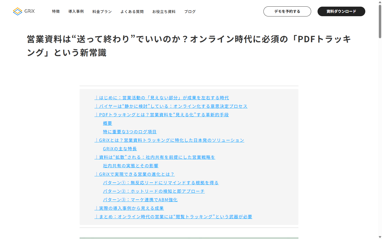Open the 導入事例 menu item
The height and width of the screenshot is (239, 382).
click(76, 11)
